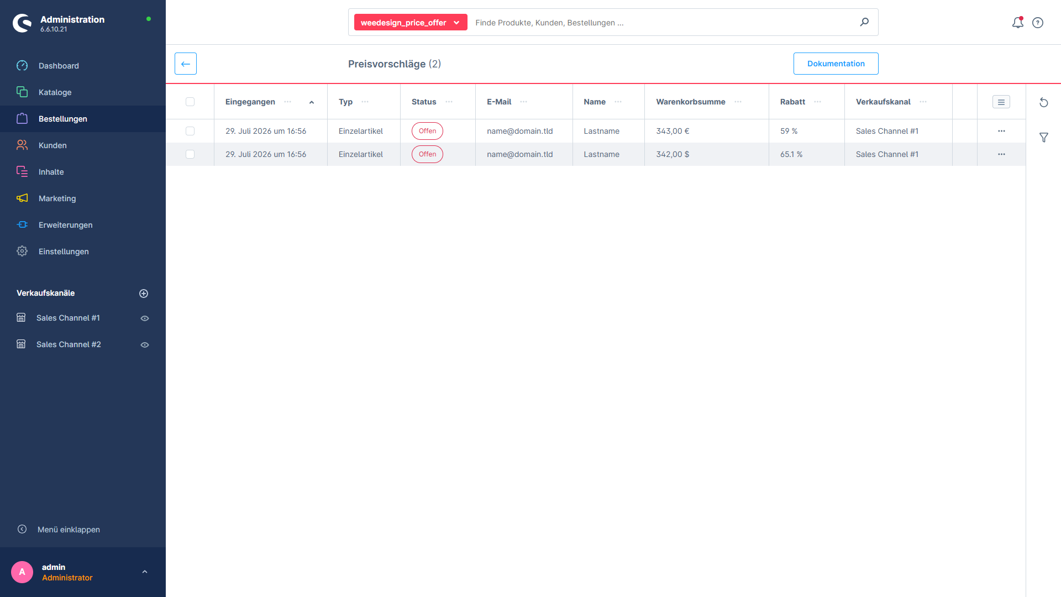Focus the global search input field
Screen dimensions: 1061x597
coord(663,23)
